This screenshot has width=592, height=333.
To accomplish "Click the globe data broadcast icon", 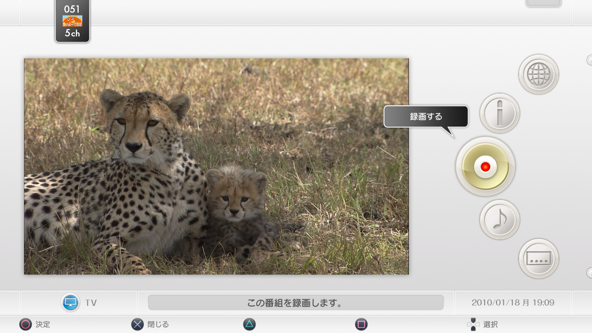I will click(538, 74).
